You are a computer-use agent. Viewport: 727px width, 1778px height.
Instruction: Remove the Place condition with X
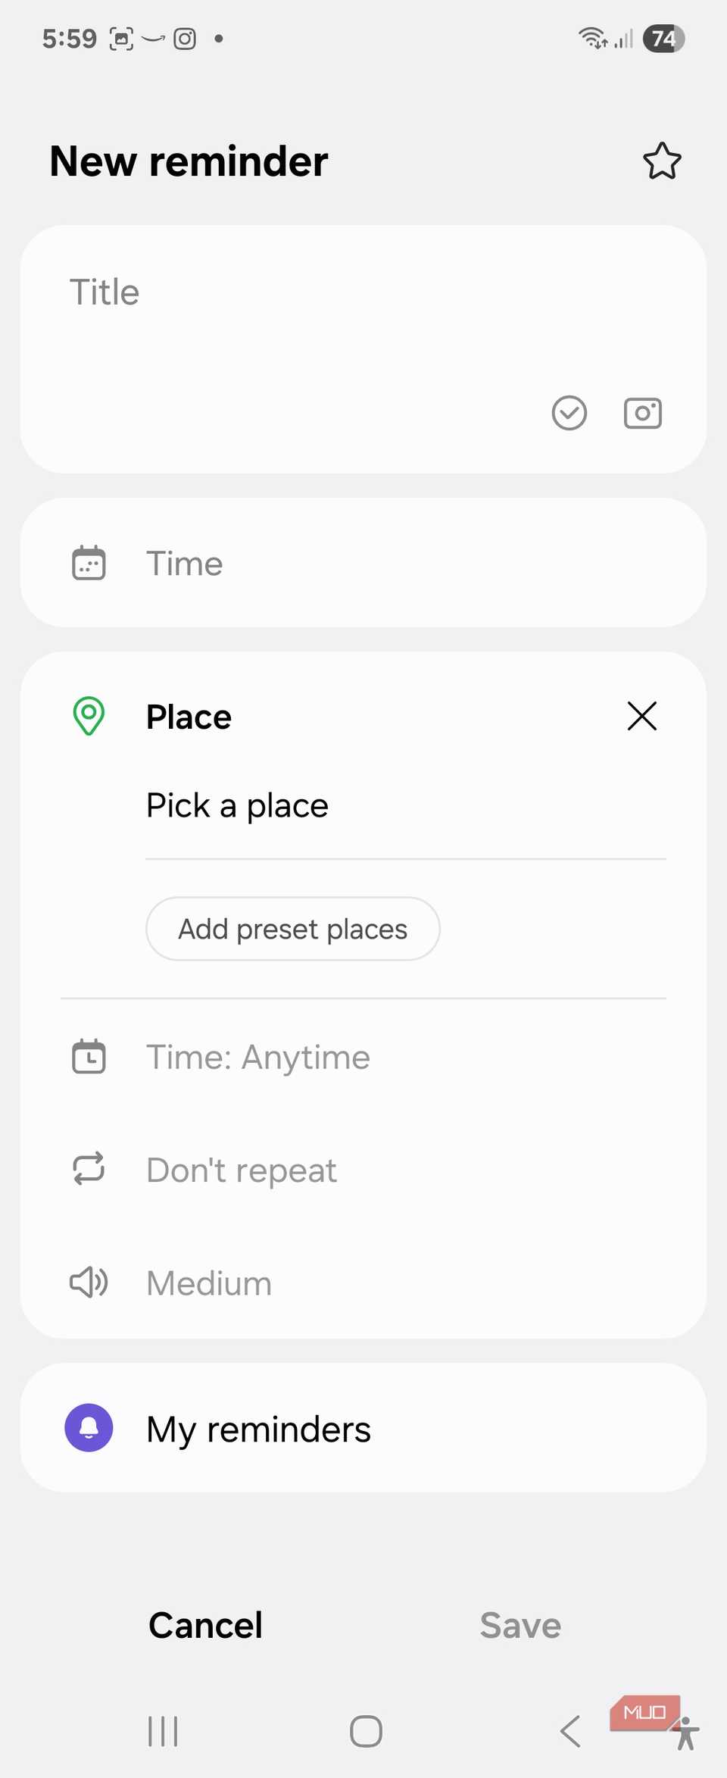point(641,716)
